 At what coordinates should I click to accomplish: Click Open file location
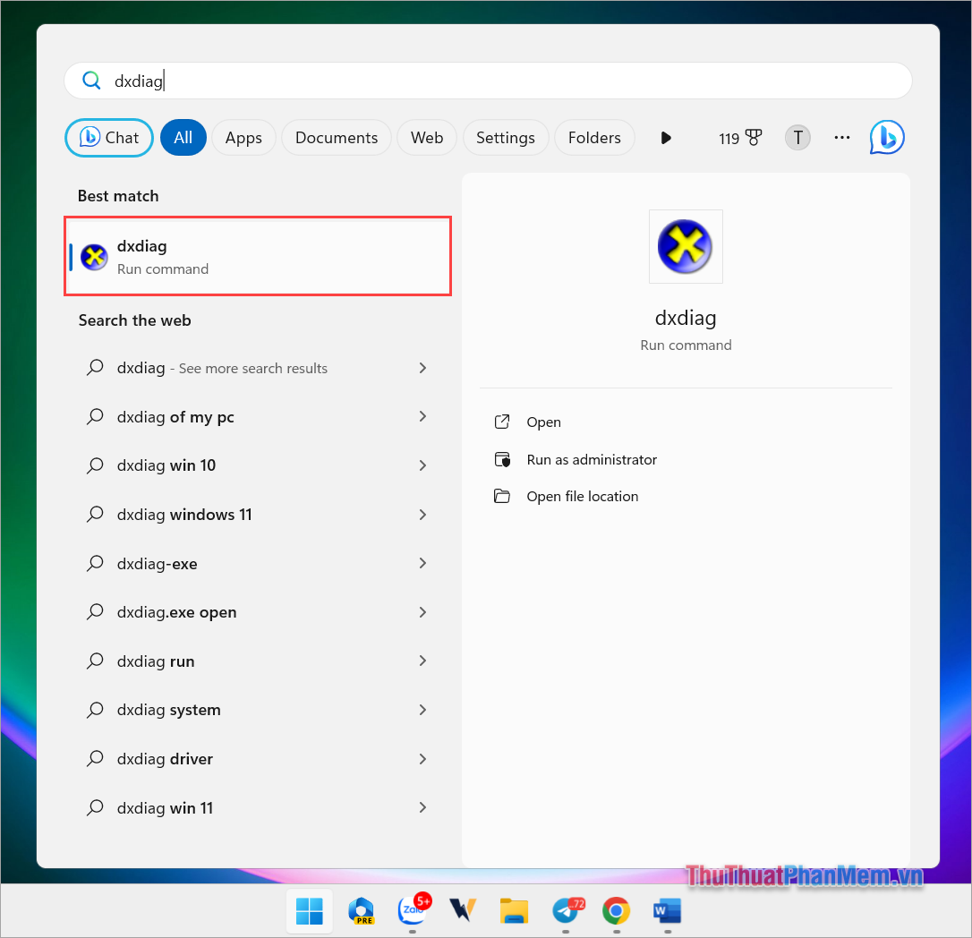[x=582, y=496]
